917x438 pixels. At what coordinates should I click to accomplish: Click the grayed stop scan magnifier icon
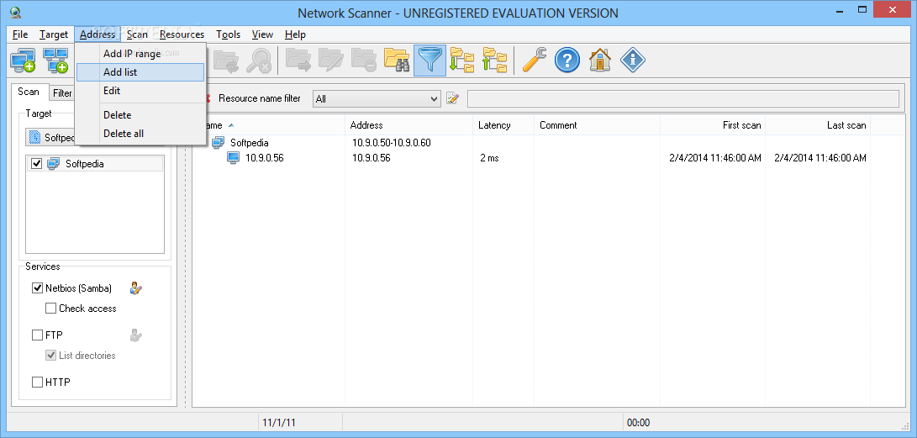click(258, 61)
